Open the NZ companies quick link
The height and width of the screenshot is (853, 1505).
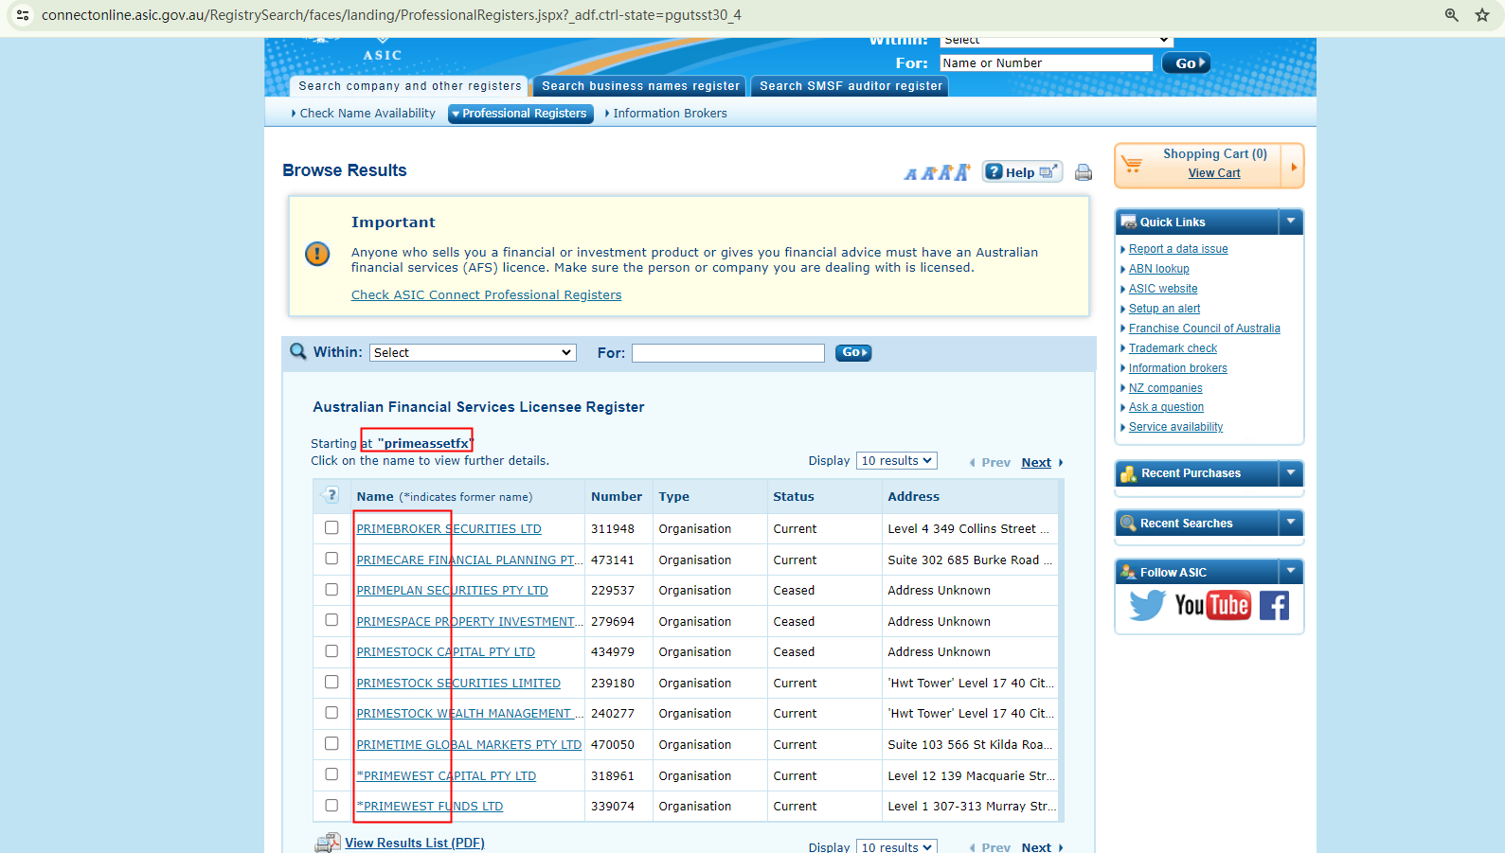[x=1165, y=388]
